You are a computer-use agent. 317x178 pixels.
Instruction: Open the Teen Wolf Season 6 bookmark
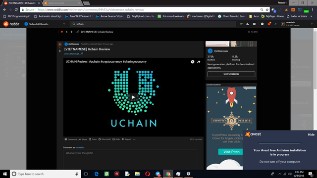pos(79,16)
